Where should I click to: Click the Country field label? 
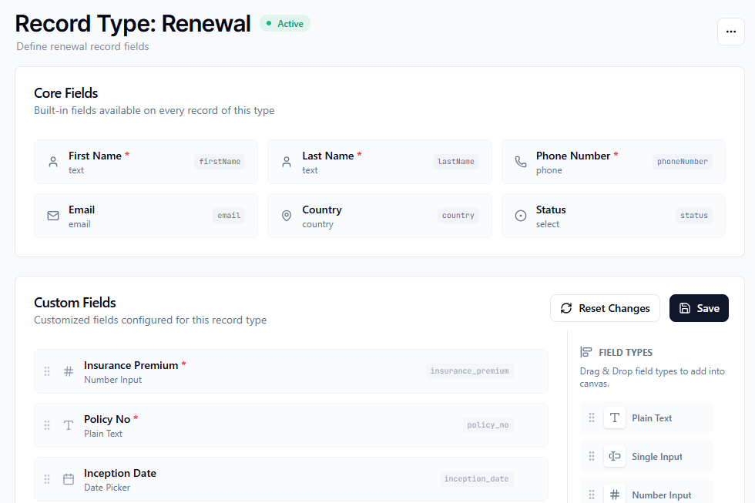pos(322,210)
